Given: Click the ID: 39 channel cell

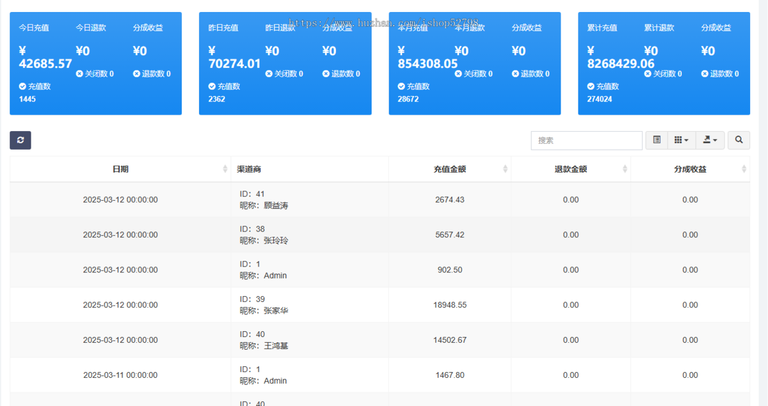Looking at the screenshot, I should (x=310, y=305).
